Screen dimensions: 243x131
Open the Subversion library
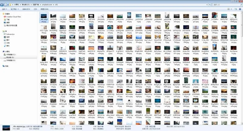click(x=10, y=34)
